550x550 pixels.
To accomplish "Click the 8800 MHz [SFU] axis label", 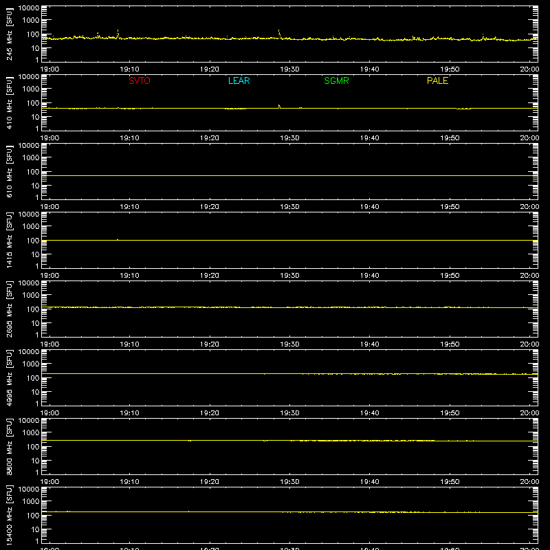I will point(9,446).
